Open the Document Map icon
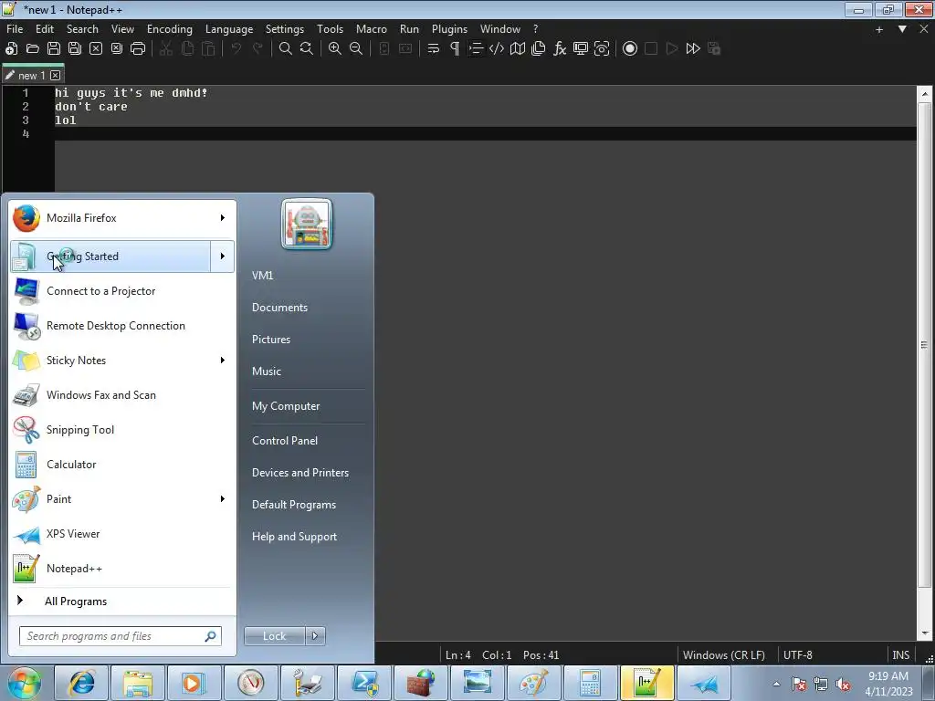The height and width of the screenshot is (701, 935). point(518,49)
